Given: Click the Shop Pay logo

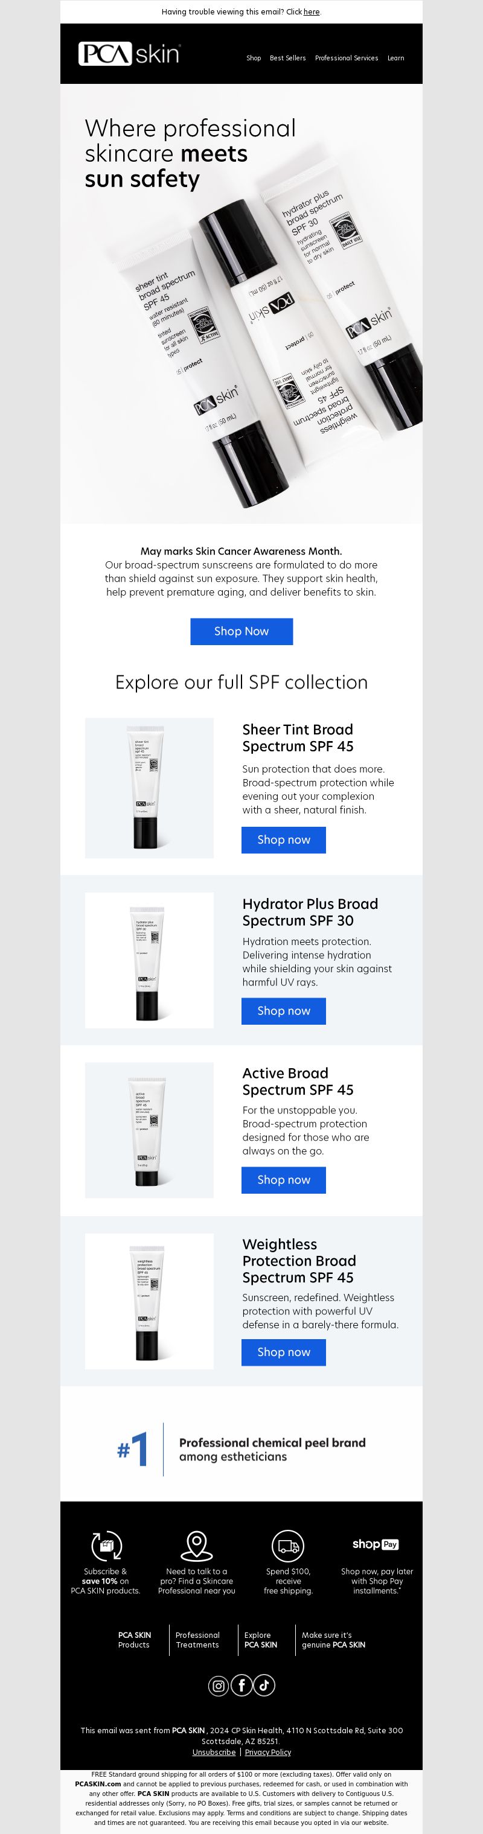Looking at the screenshot, I should [x=376, y=1544].
